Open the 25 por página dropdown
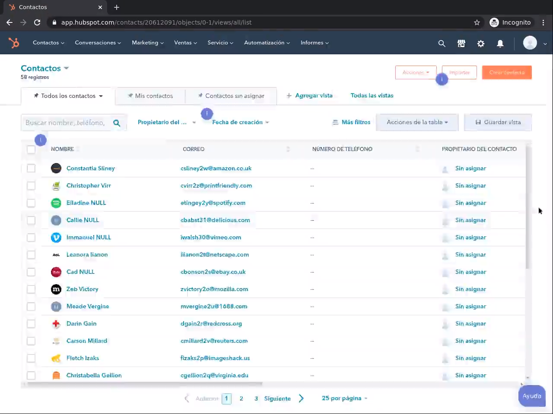 [x=344, y=398]
